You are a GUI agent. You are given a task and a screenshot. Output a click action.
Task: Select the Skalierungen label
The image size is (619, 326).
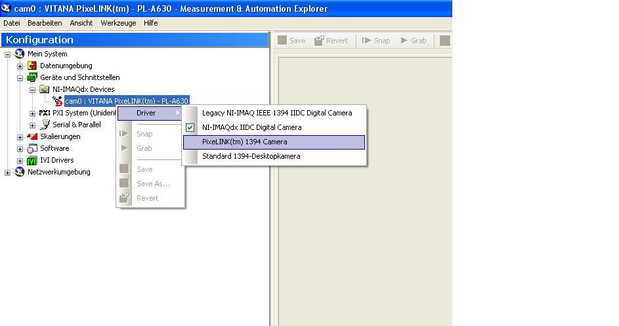point(60,136)
